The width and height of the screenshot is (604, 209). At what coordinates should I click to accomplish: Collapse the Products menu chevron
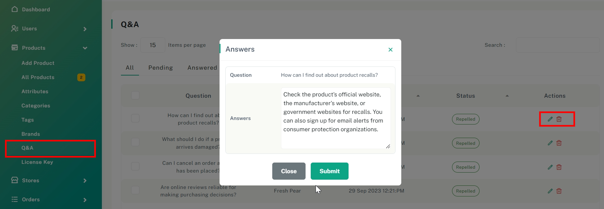tap(85, 48)
